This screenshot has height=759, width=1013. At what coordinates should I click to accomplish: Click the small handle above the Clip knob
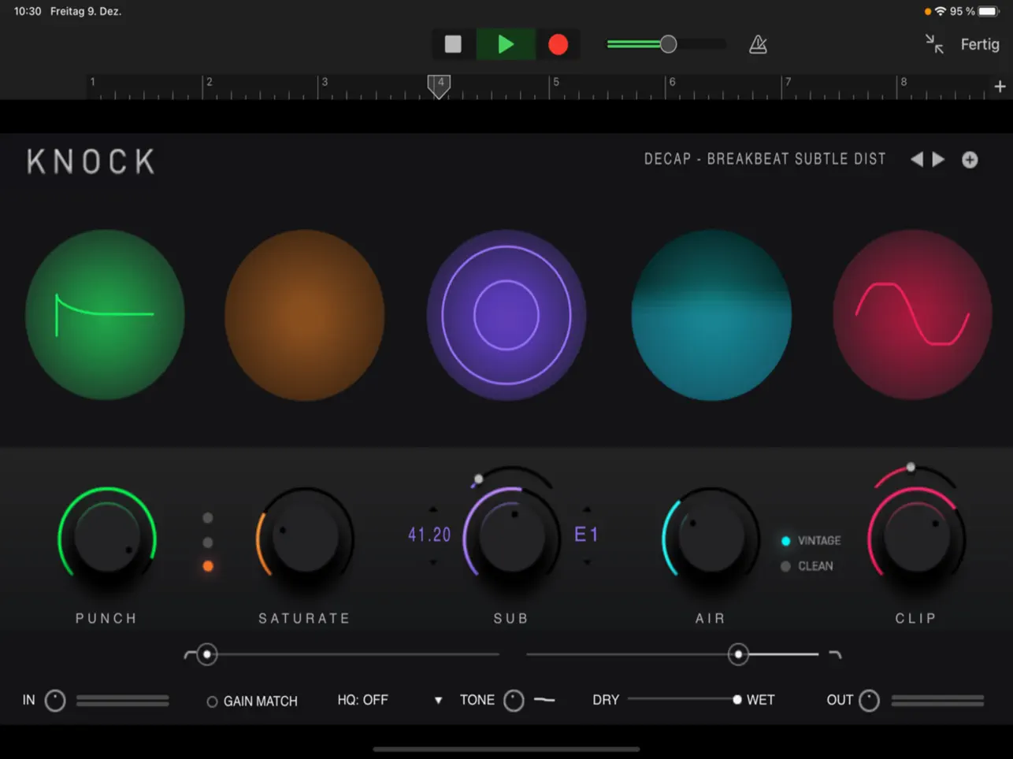point(911,468)
